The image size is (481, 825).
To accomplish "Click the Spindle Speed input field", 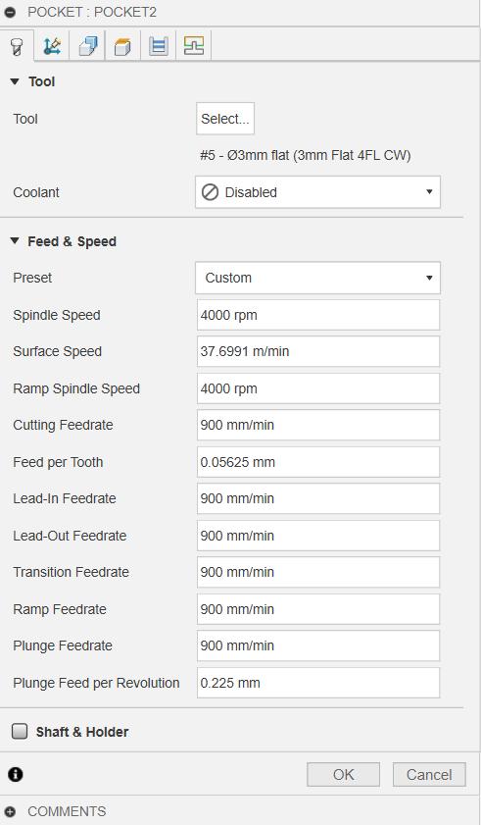I will 318,315.
